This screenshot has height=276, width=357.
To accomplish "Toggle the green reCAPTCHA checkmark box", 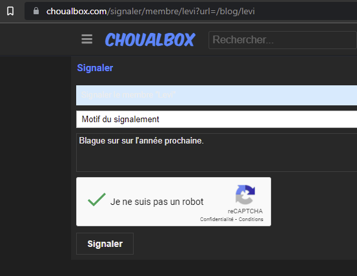I will pyautogui.click(x=97, y=200).
